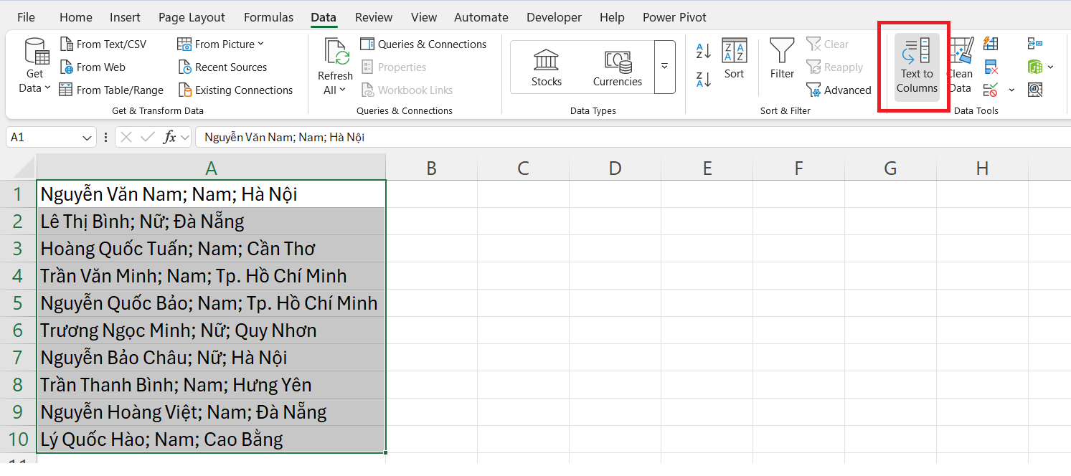Image resolution: width=1071 pixels, height=476 pixels.
Task: Open Advanced filter options
Action: tap(838, 90)
